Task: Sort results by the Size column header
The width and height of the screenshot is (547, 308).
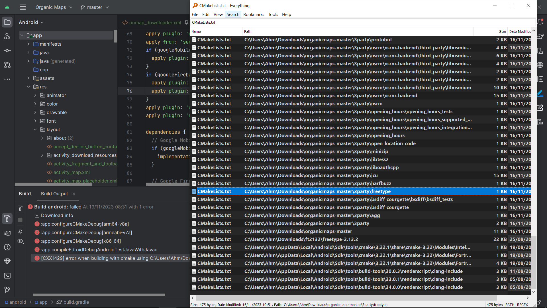Action: (502, 31)
